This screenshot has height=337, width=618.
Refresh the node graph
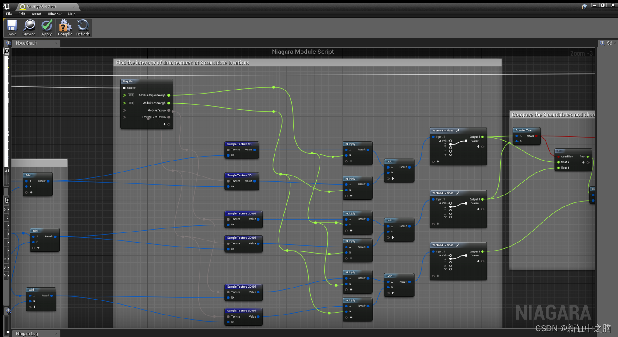click(x=83, y=28)
